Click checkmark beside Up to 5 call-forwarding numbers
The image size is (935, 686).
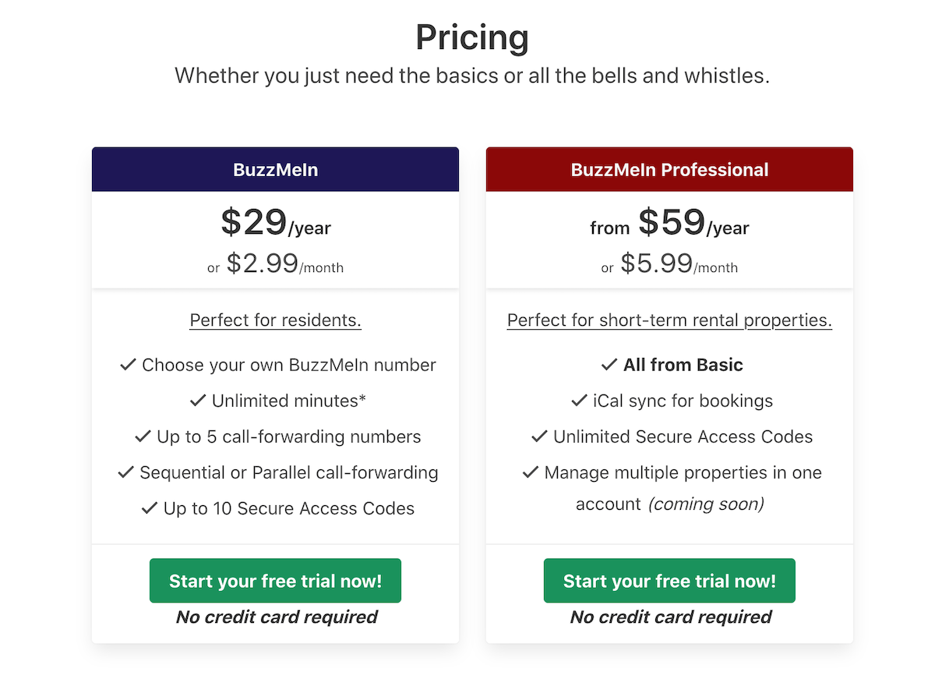[143, 437]
